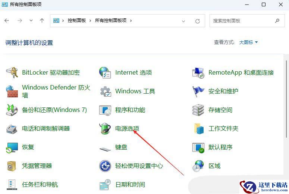
Task: Expand the address bar history dropdown
Action: click(183, 21)
